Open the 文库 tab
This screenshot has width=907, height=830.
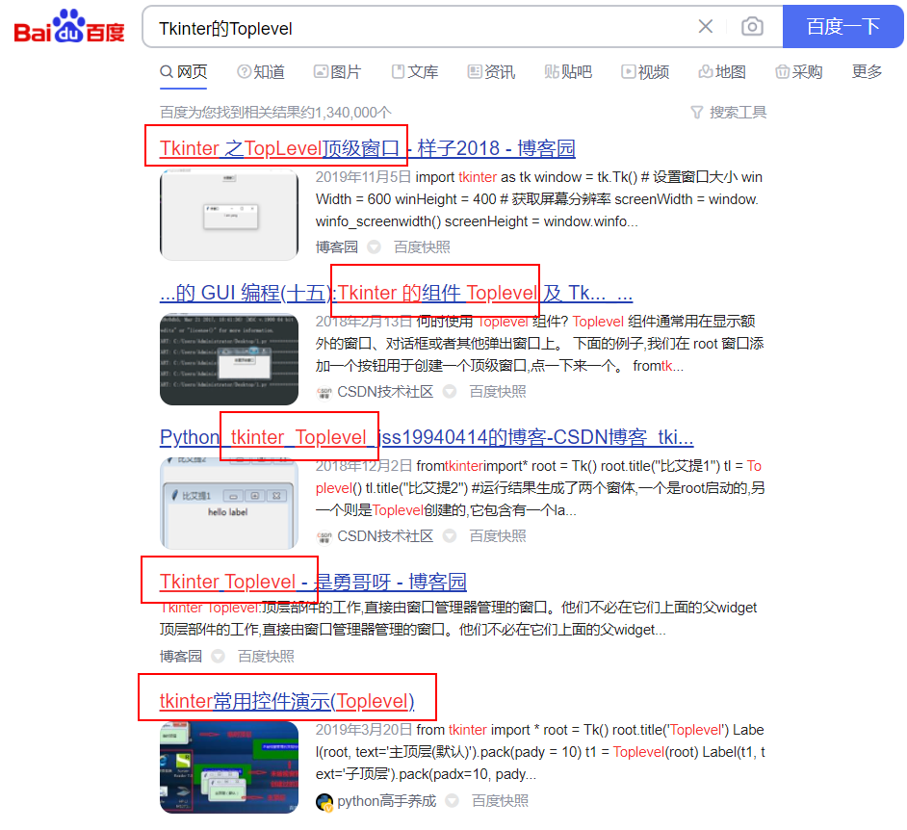coord(415,71)
